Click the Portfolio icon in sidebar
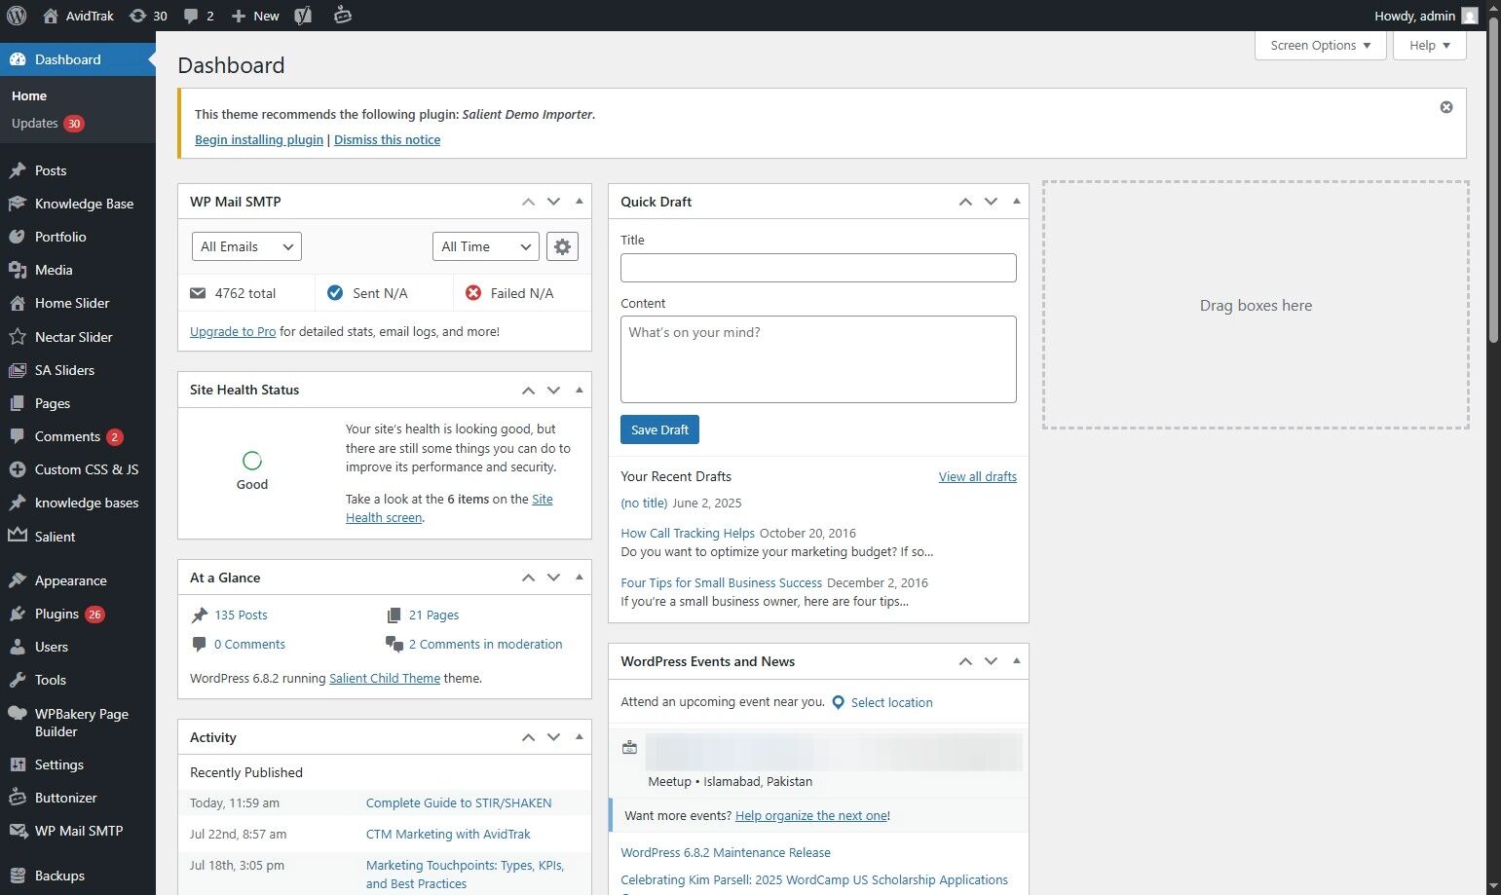This screenshot has width=1501, height=895. pos(18,237)
